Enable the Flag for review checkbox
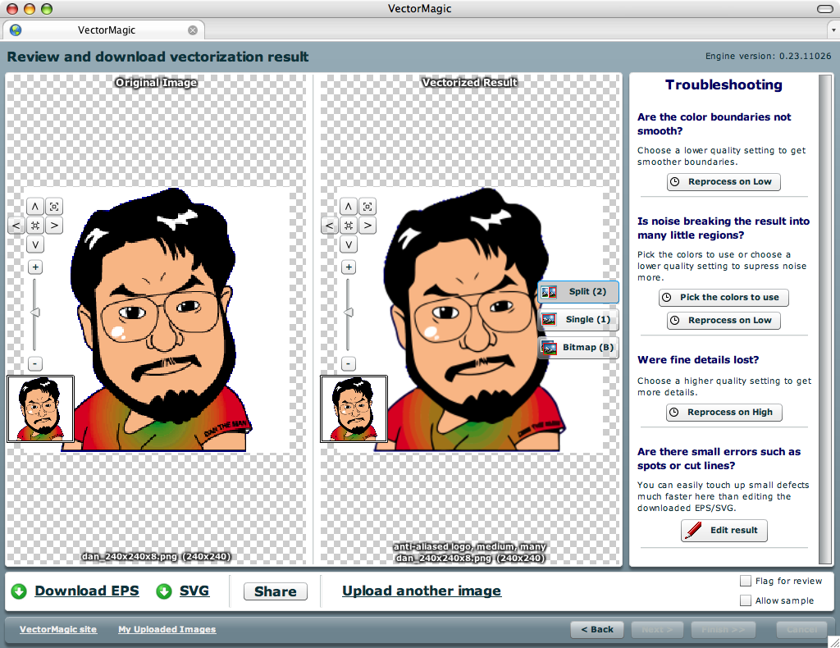Viewport: 840px width, 648px height. pos(745,580)
